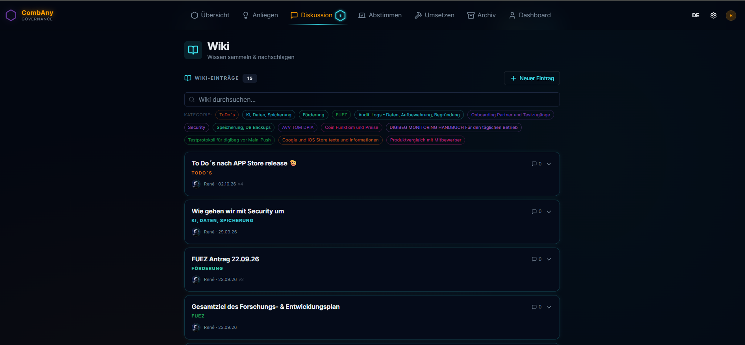Filter by FUEZ category chip
745x345 pixels.
pos(341,115)
